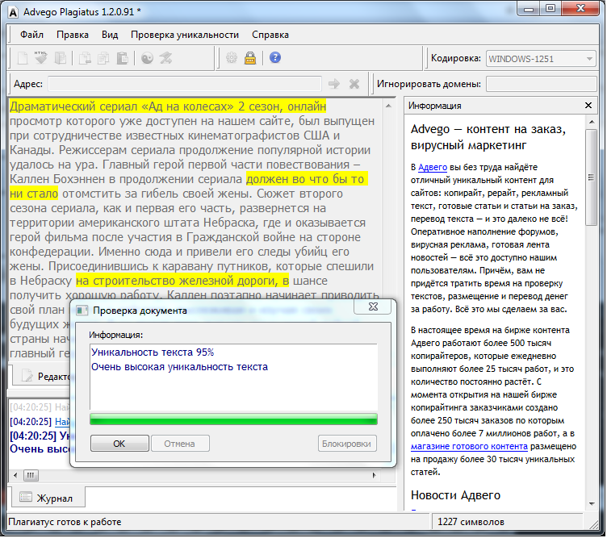Click the cut icon in the toolbar
The height and width of the screenshot is (538, 607).
pyautogui.click(x=85, y=58)
